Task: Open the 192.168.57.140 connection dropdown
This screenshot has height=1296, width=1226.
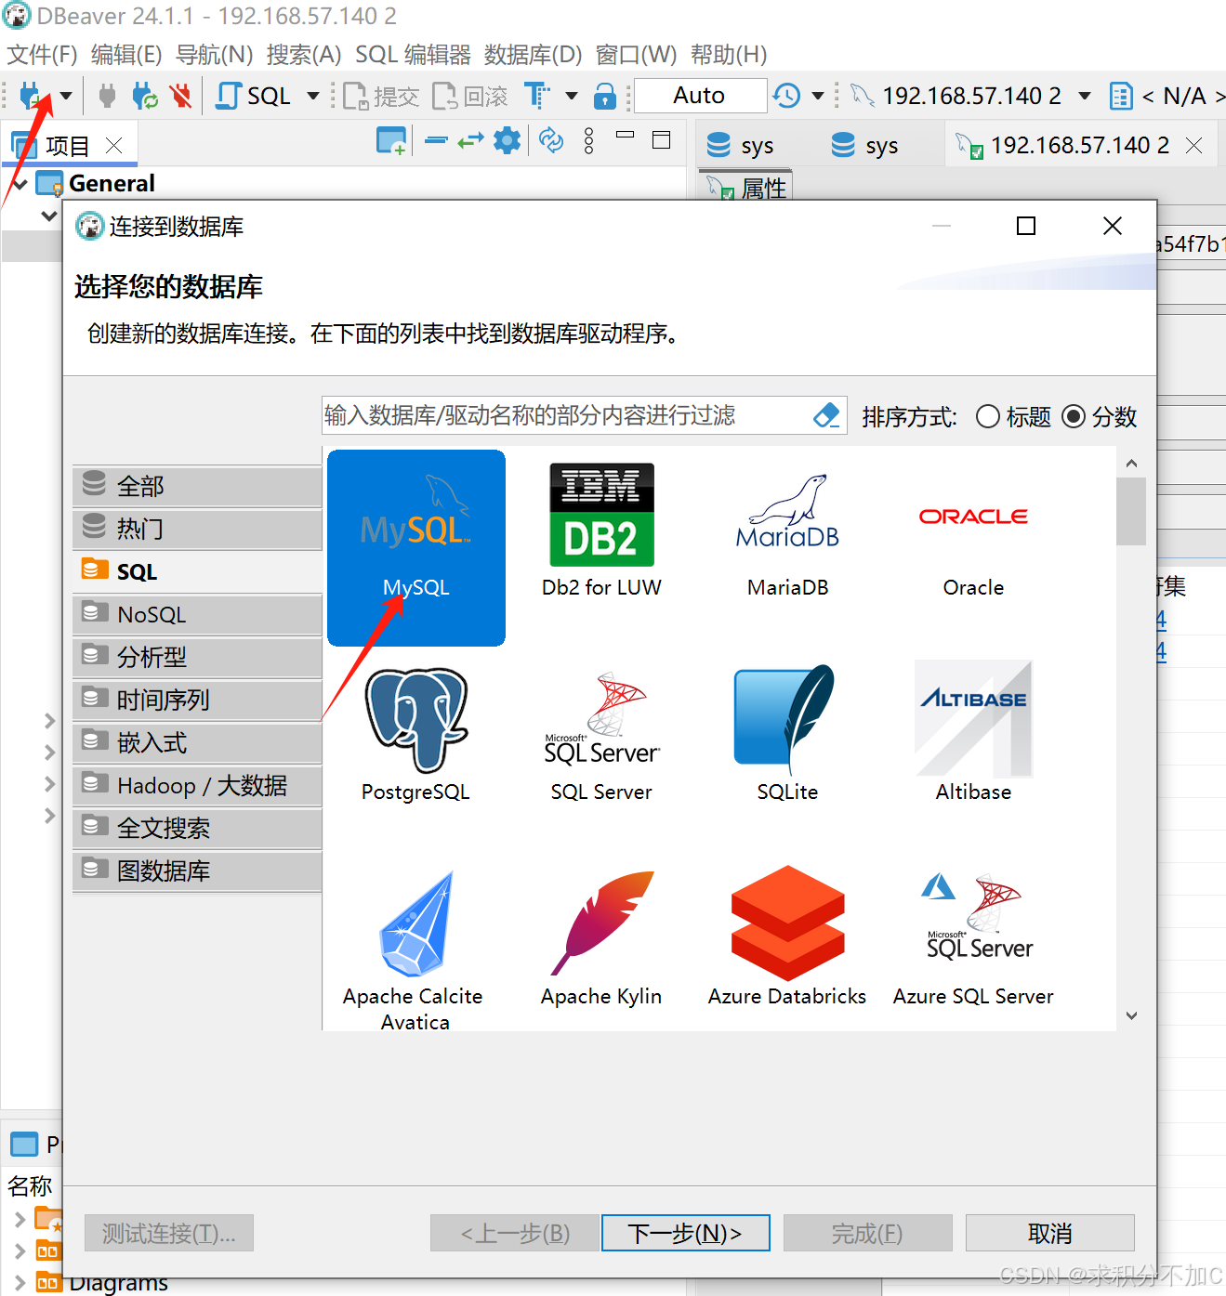Action: 1086,96
